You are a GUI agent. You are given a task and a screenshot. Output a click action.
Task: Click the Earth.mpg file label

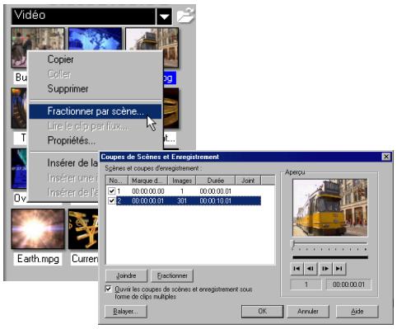[x=38, y=259]
